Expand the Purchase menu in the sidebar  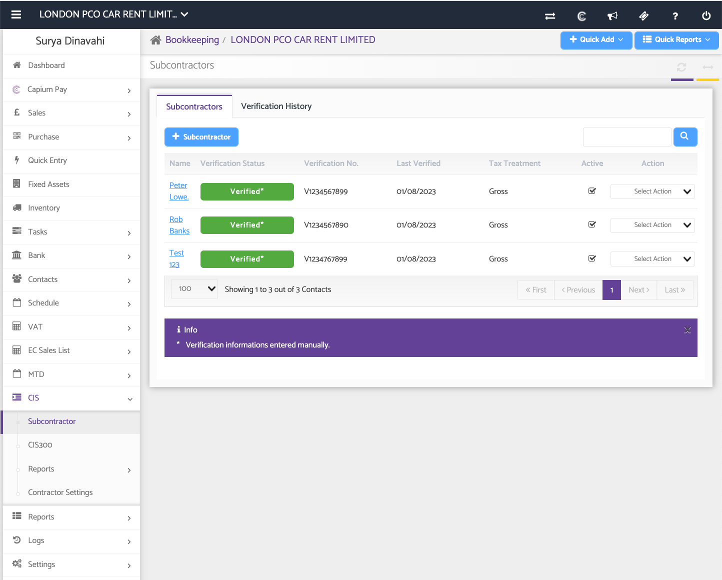click(x=71, y=137)
